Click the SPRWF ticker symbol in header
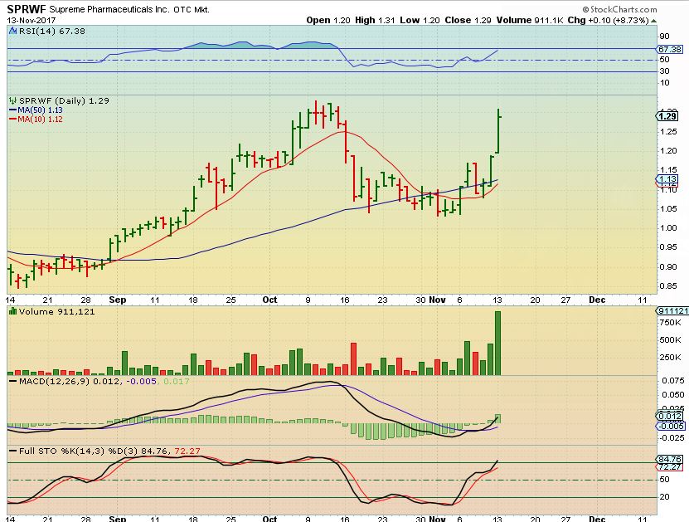 [x=26, y=9]
